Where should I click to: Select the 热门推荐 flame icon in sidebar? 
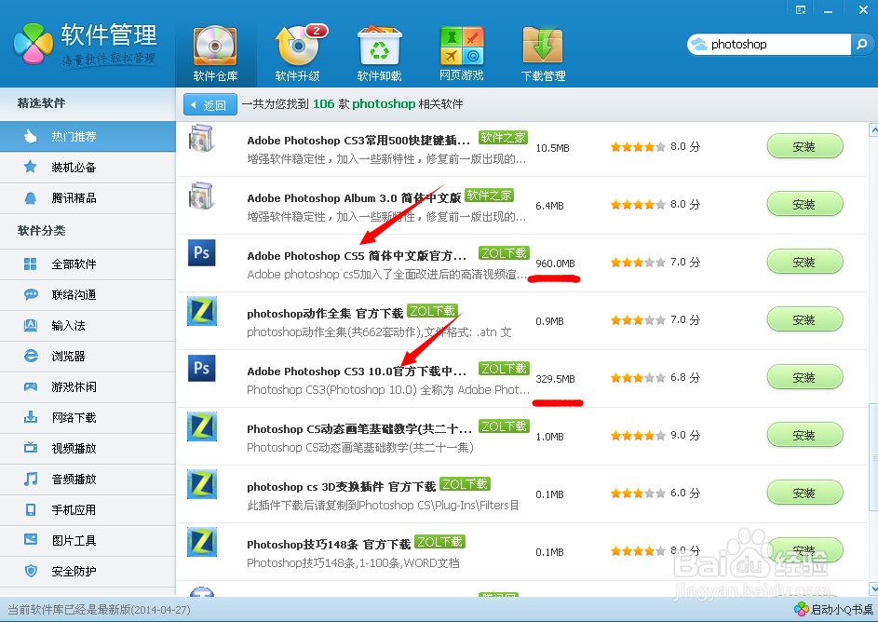click(28, 135)
